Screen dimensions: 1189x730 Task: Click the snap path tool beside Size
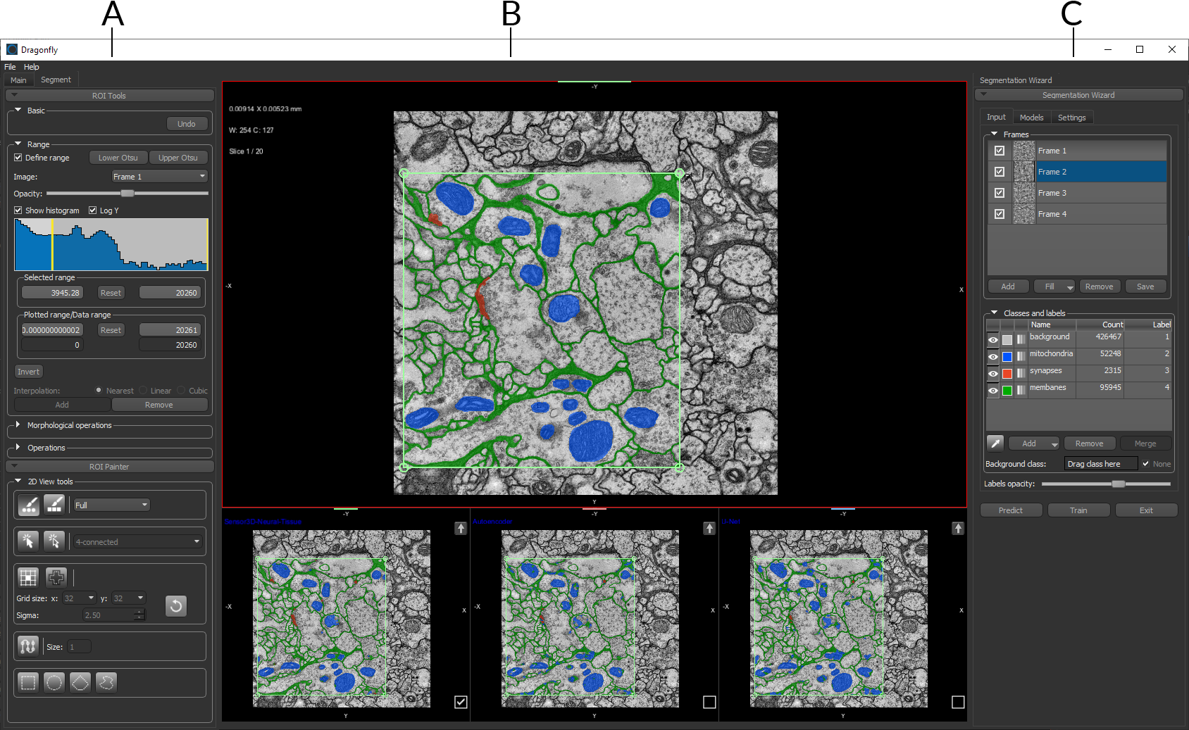(27, 646)
